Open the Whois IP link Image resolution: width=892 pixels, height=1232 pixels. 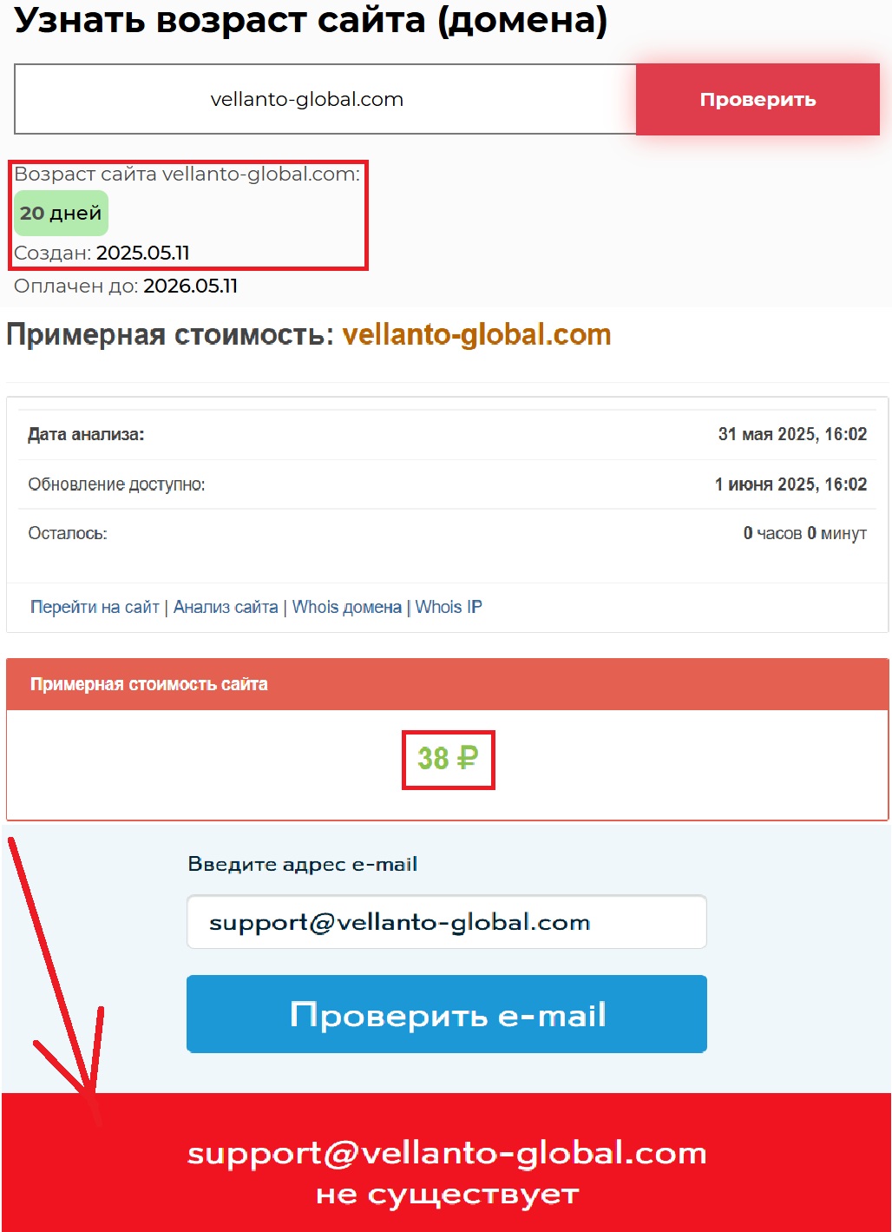(449, 607)
